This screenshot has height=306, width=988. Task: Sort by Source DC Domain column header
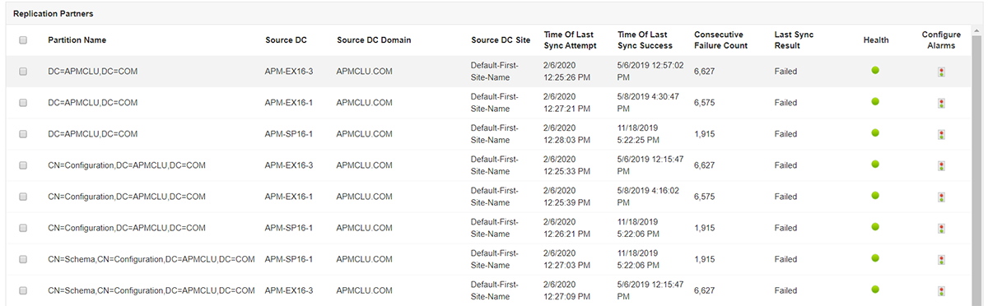[374, 39]
